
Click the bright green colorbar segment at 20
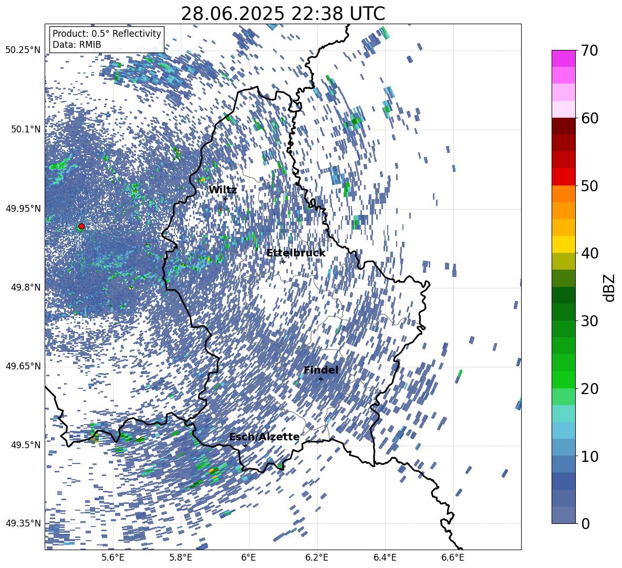click(563, 379)
